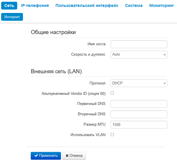Select the Размер MTU field

click(139, 125)
